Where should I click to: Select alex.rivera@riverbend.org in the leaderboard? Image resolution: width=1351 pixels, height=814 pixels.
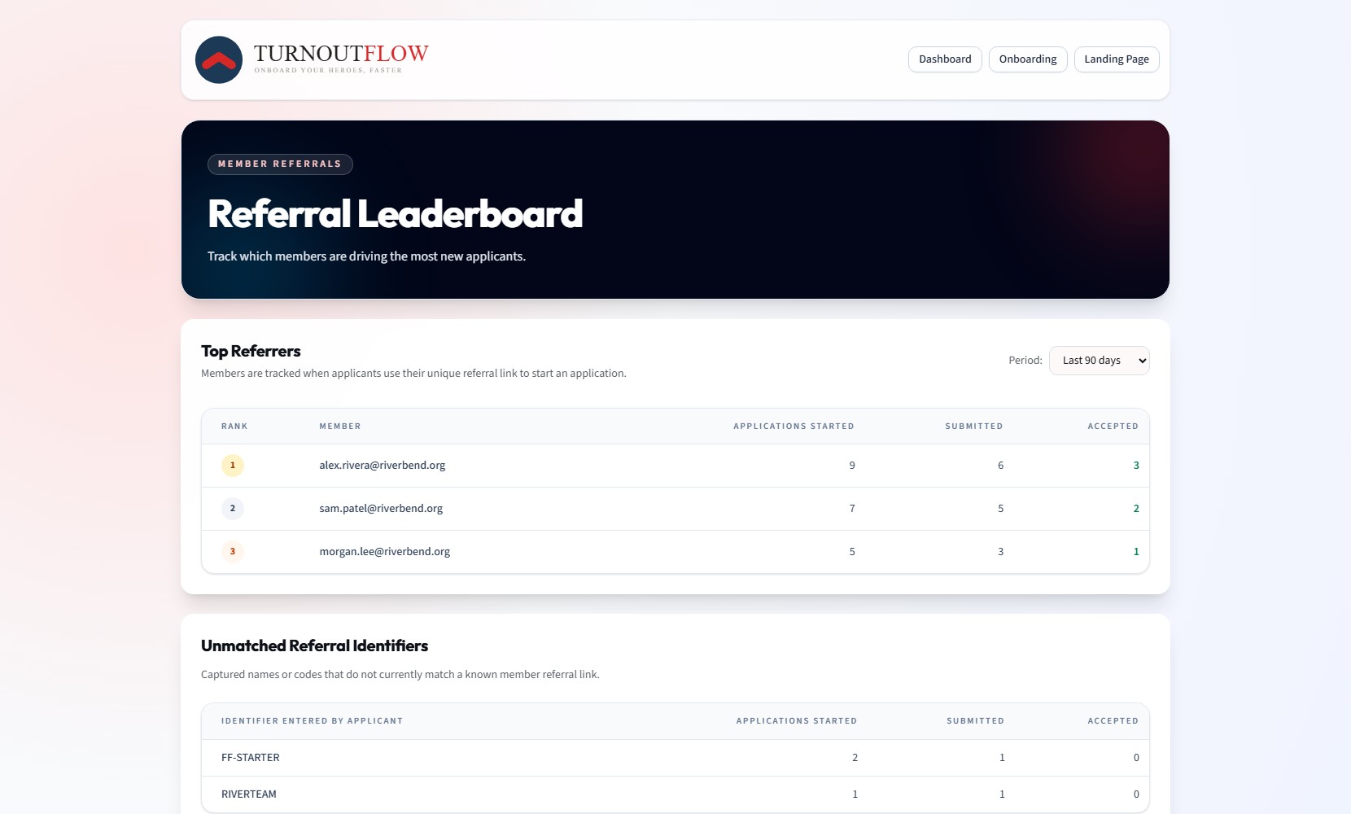tap(383, 466)
